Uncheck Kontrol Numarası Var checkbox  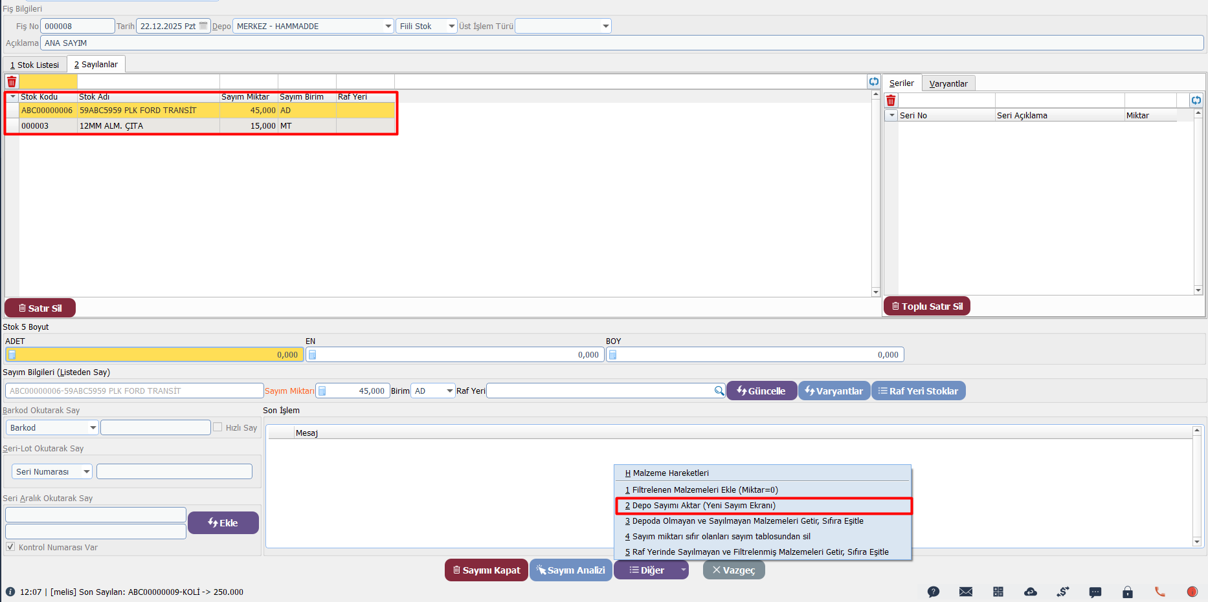(x=10, y=547)
